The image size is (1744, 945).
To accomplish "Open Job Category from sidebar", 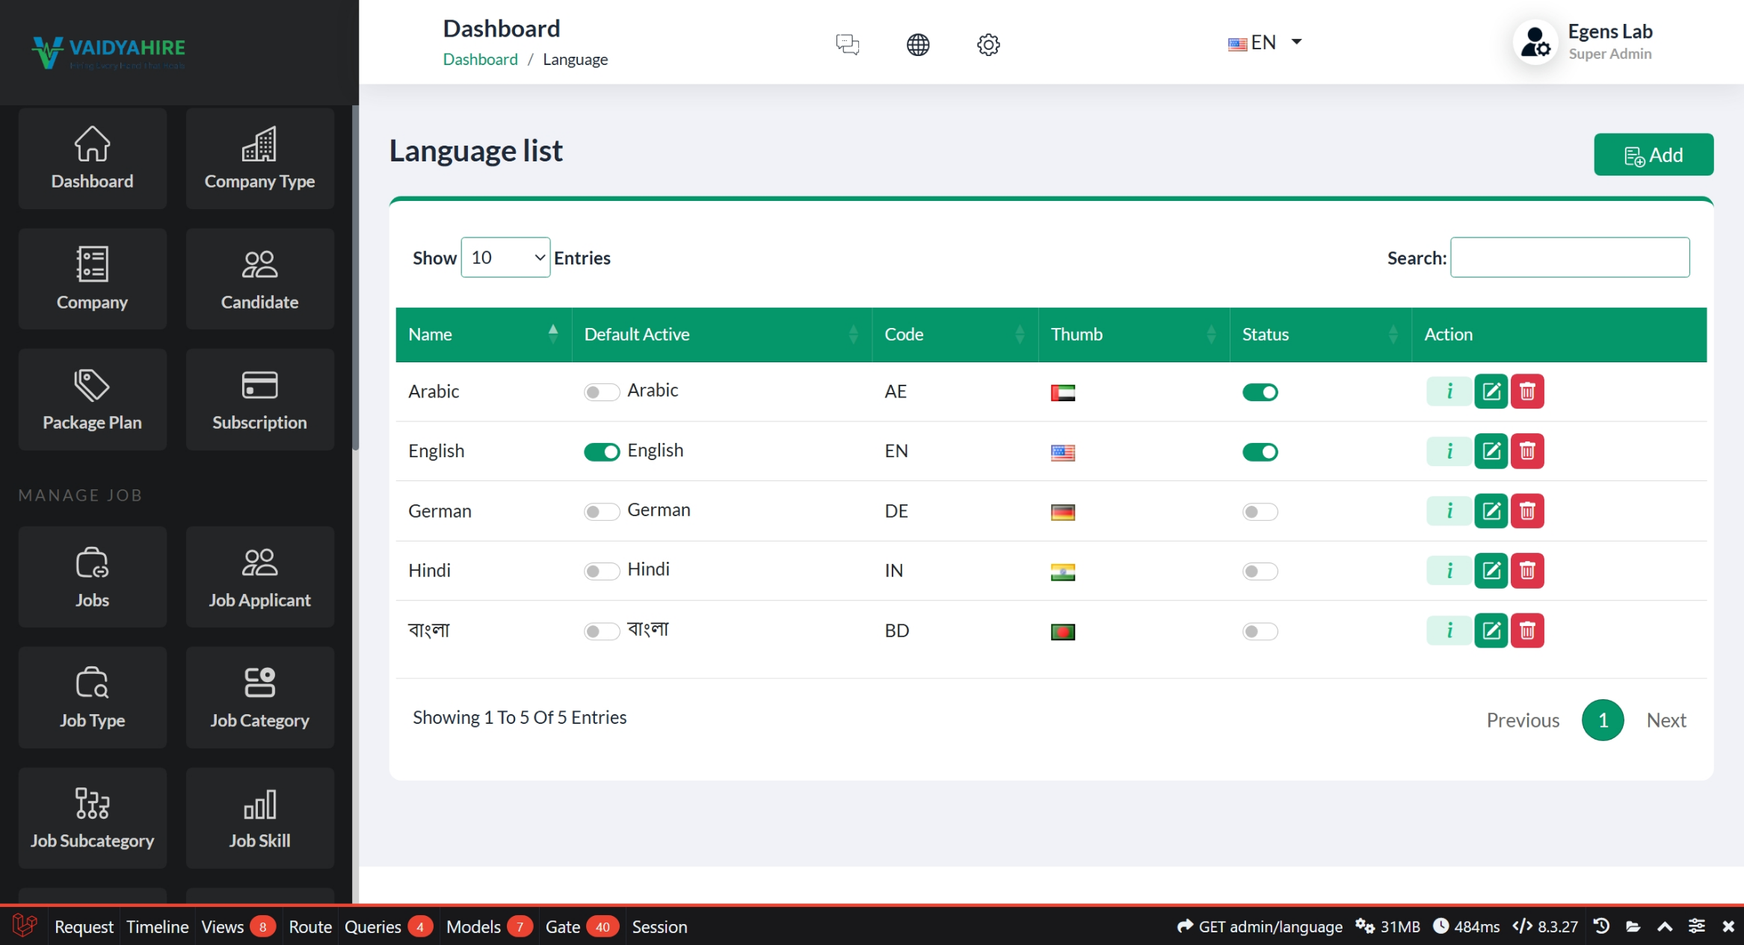I will (x=259, y=697).
